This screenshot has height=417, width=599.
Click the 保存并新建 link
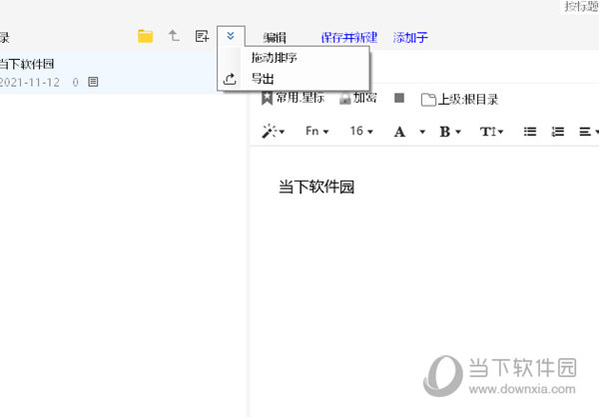[349, 38]
